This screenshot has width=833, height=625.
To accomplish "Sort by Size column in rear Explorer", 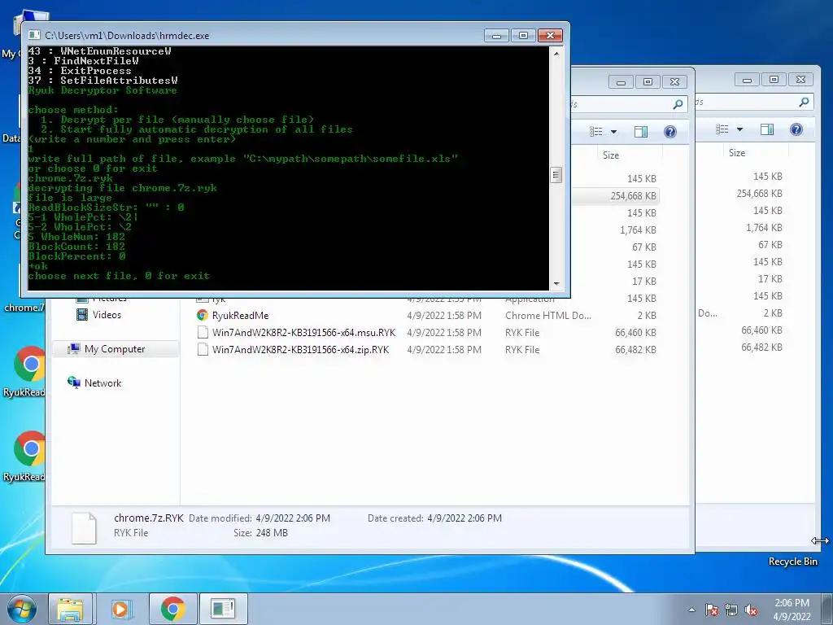I will pos(756,153).
